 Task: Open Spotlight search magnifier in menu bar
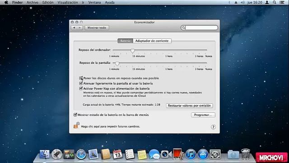(x=275, y=2)
